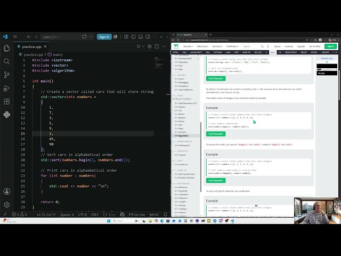Click the Ln 15, Col 11 status item
The width and height of the screenshot is (341, 256).
click(x=46, y=214)
